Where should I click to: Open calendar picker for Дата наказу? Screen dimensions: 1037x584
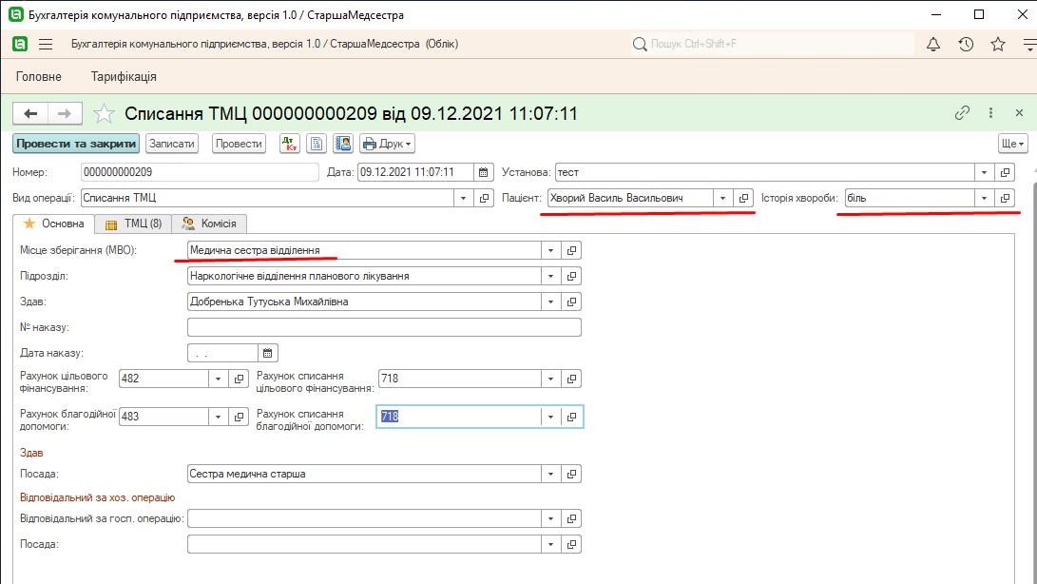click(x=268, y=353)
